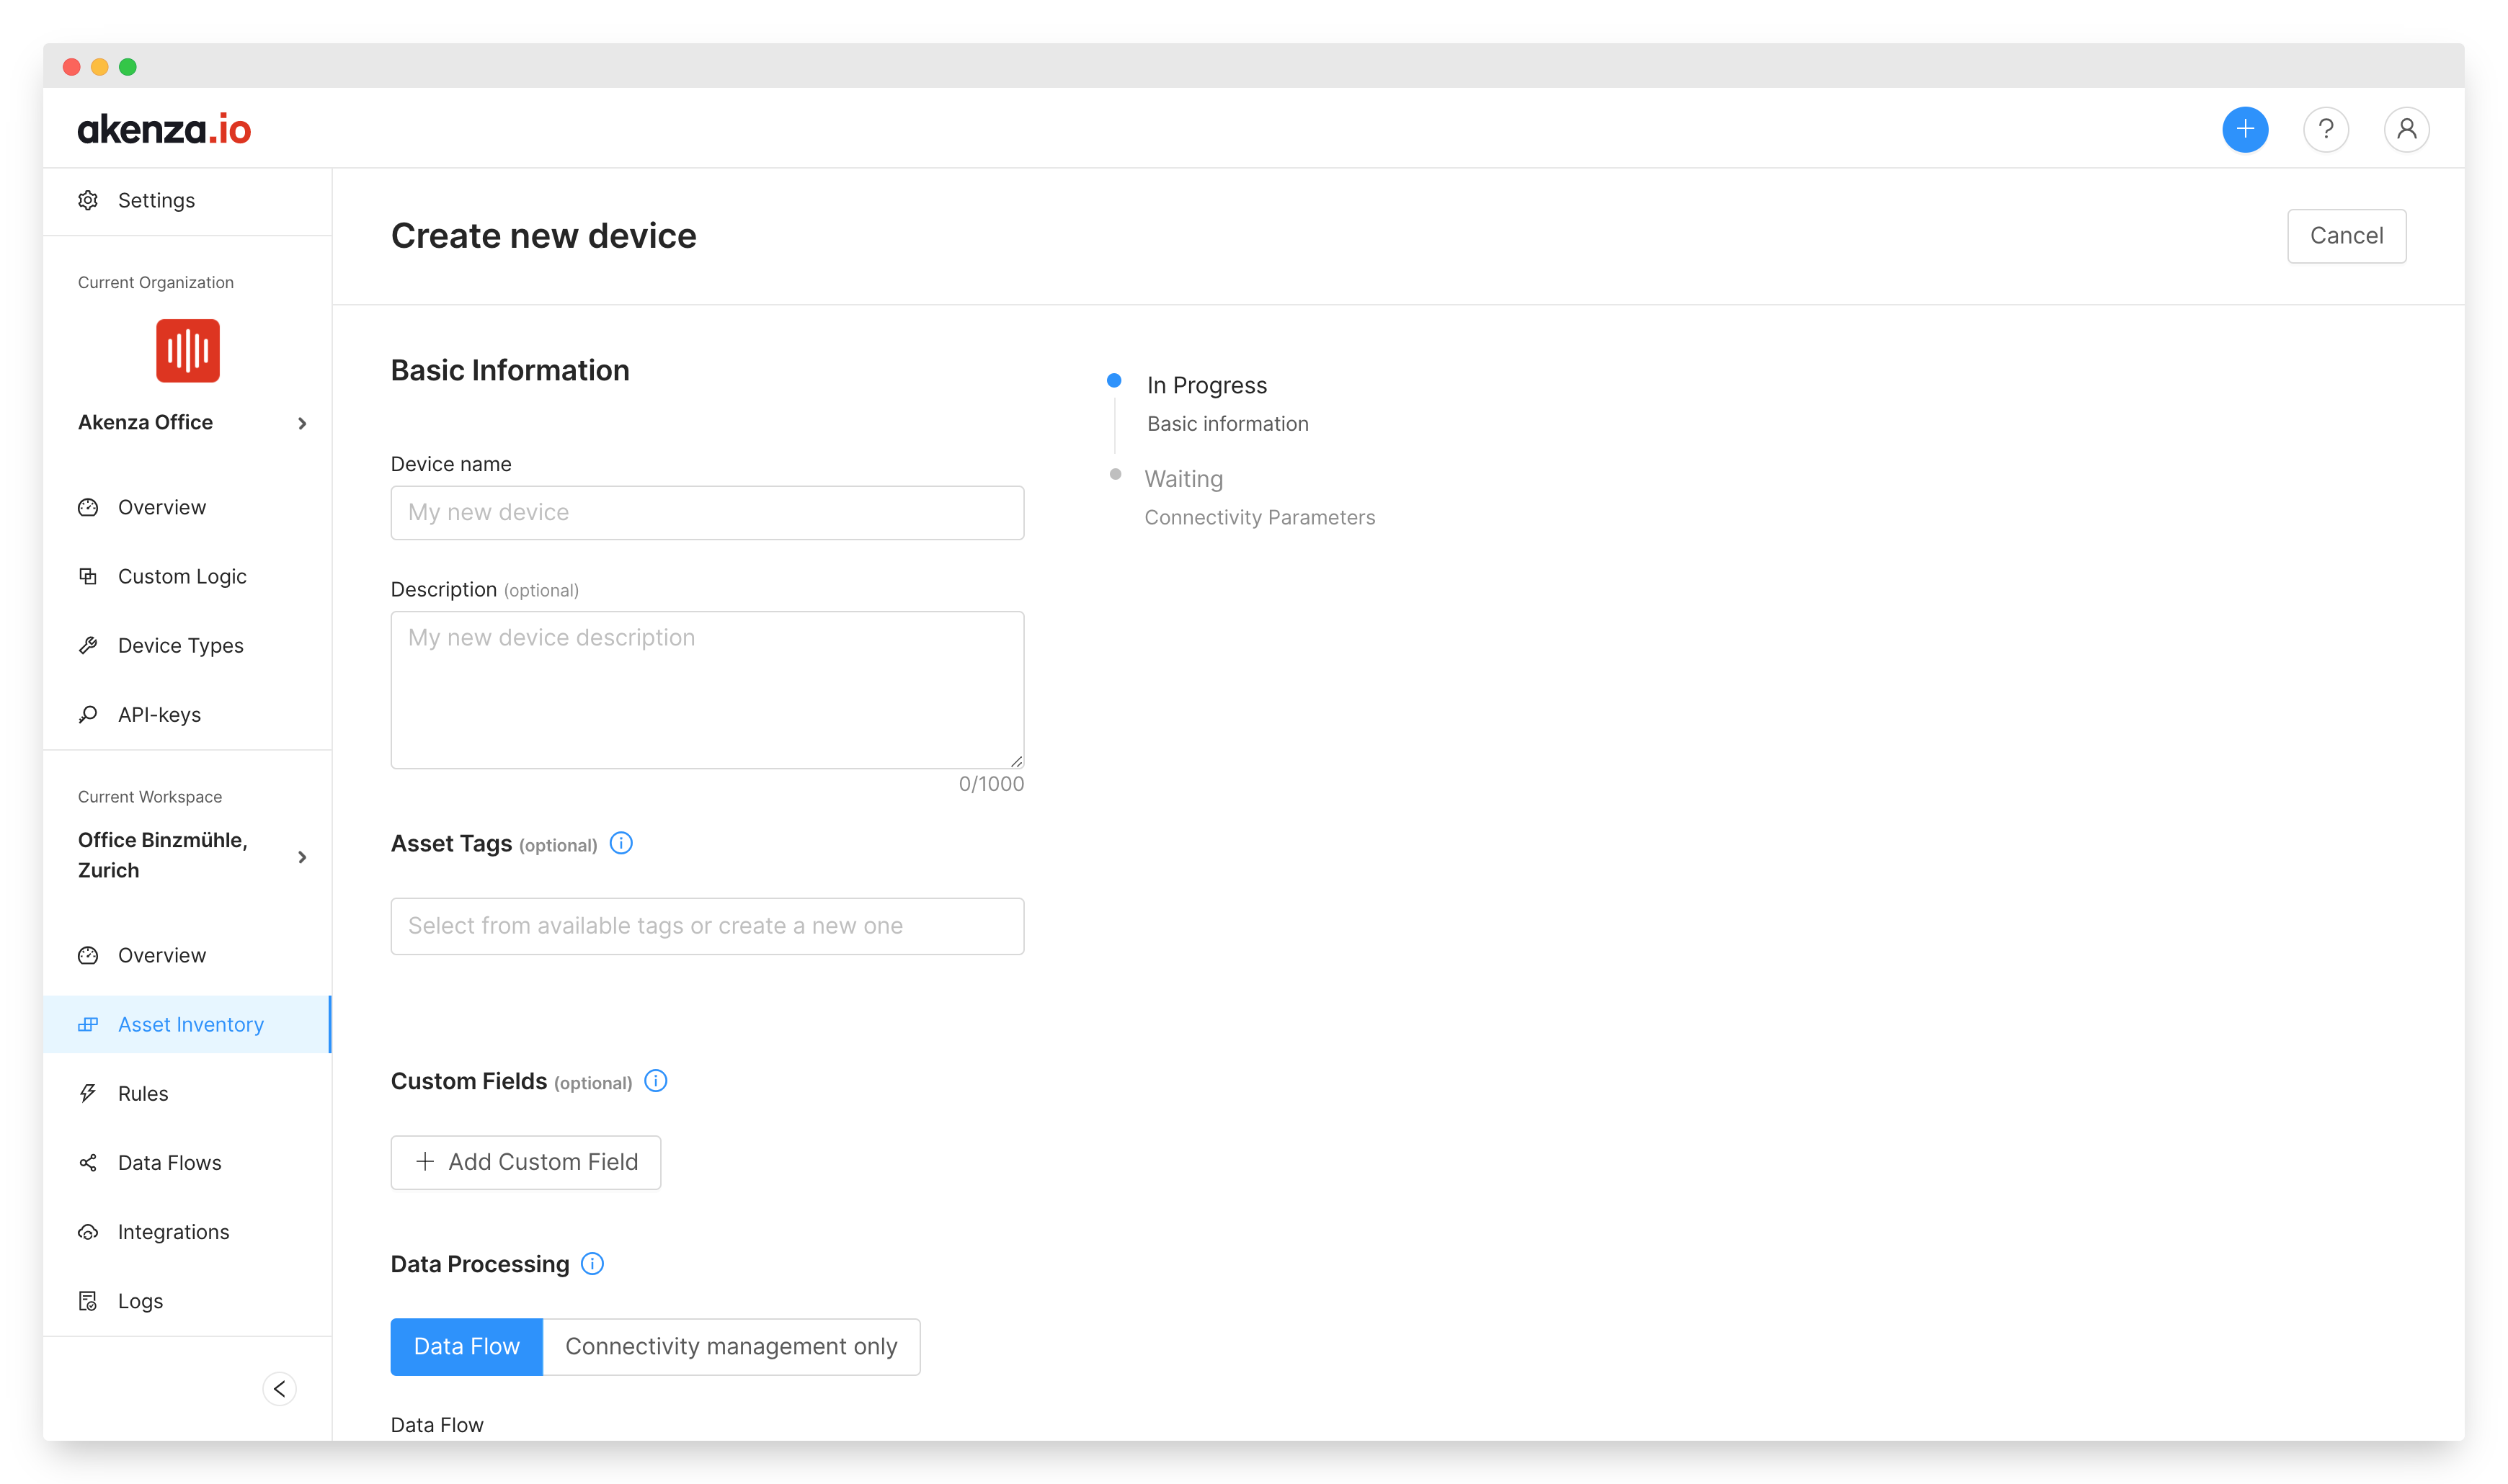
Task: Click the Current Organization label
Action: coord(155,283)
